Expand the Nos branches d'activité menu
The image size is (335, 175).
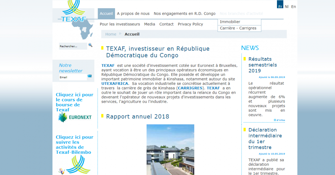[x=241, y=13]
